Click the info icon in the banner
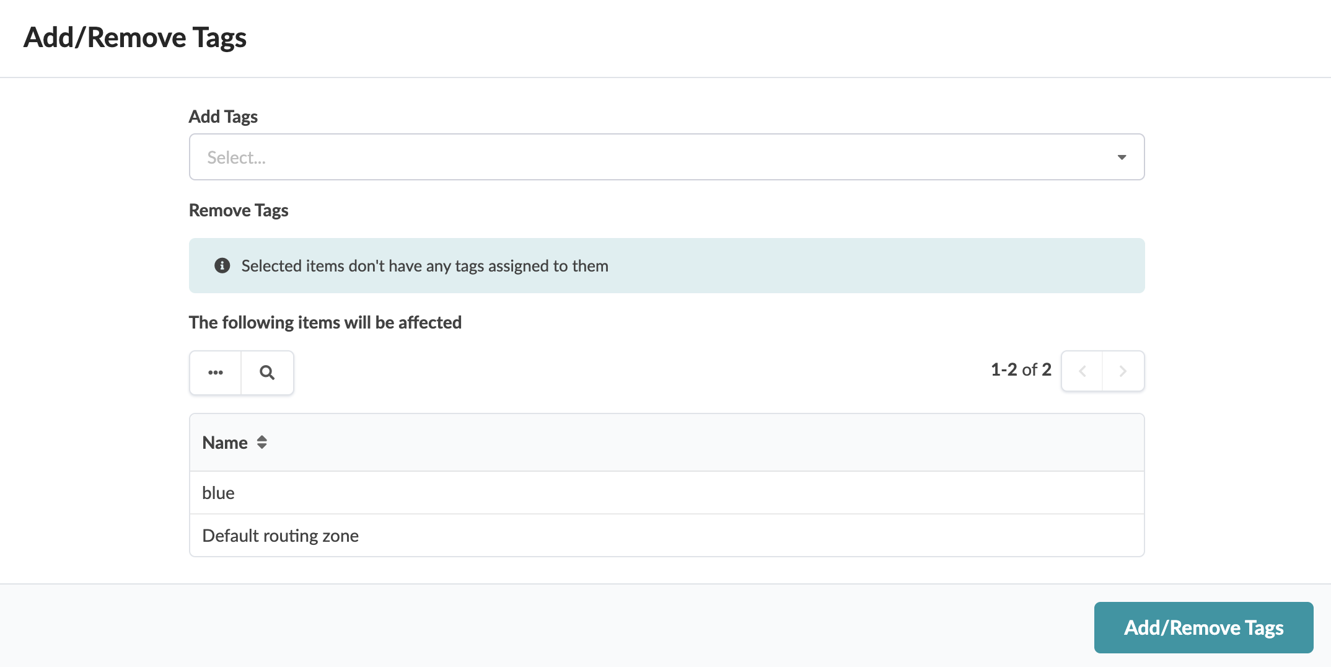1331x667 pixels. click(x=222, y=265)
